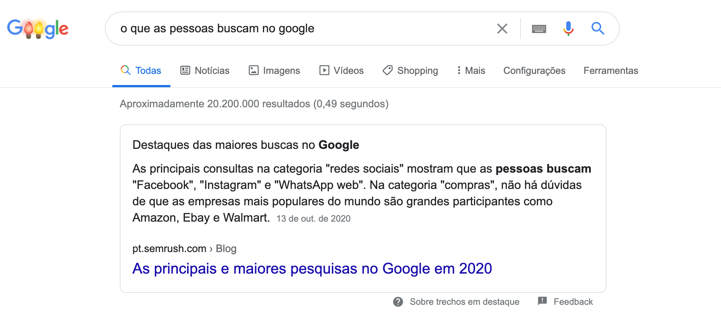The width and height of the screenshot is (721, 320).
Task: Start voice search with the microphone icon
Action: click(x=568, y=29)
